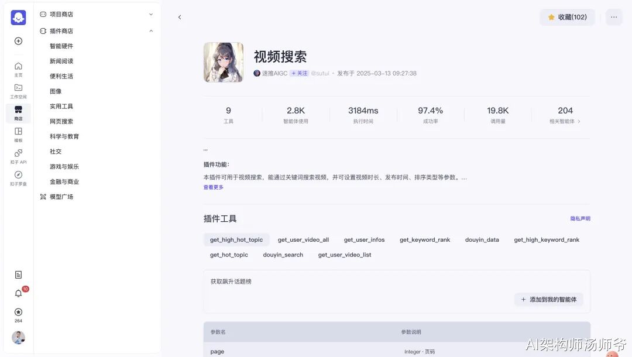Screen dimensions: 632x357
Task: Open 模型广场 in sidebar
Action: coord(56,197)
